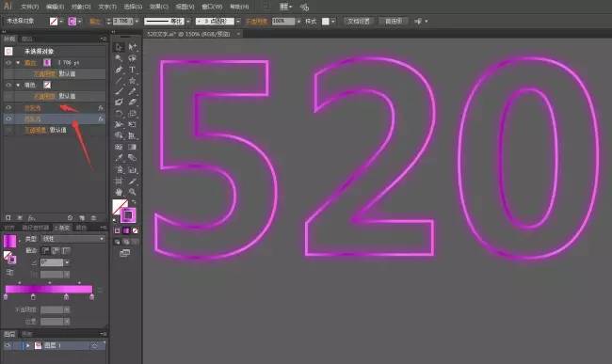Viewport: 612px width, 364px height.
Task: Click the Document Setup button
Action: click(x=359, y=22)
